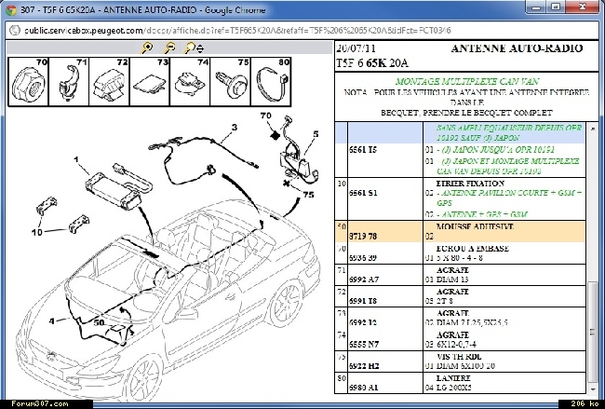Select thumbnail 72 part image
The width and height of the screenshot is (605, 409).
click(x=109, y=82)
